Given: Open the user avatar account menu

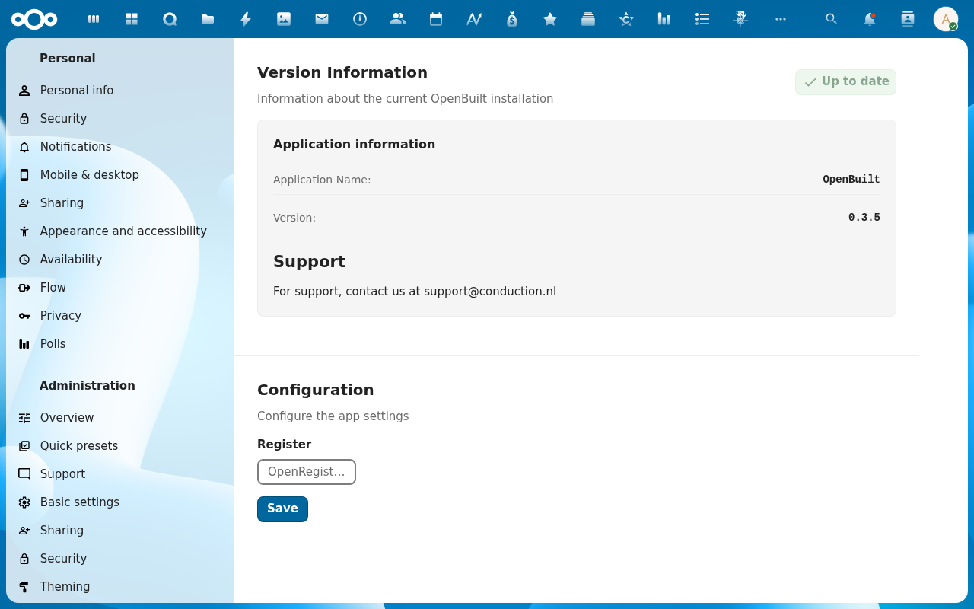Looking at the screenshot, I should pyautogui.click(x=946, y=19).
